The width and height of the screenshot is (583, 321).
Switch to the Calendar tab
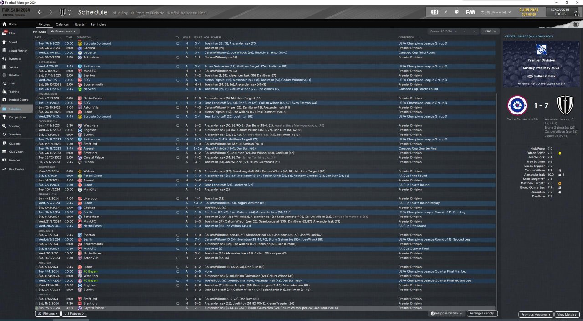62,24
